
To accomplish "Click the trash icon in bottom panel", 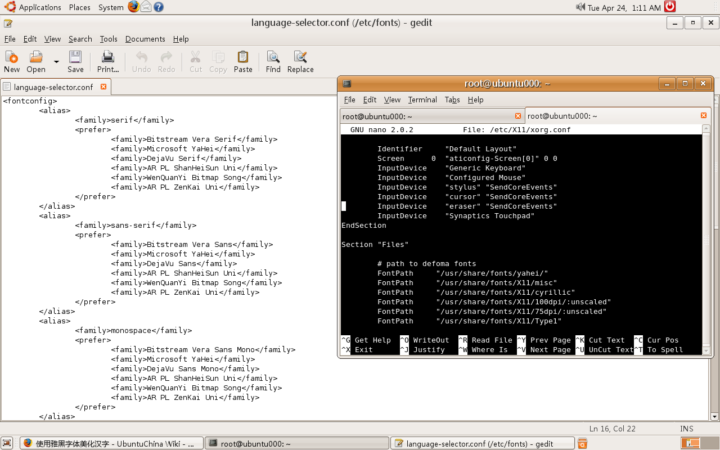I will point(582,443).
